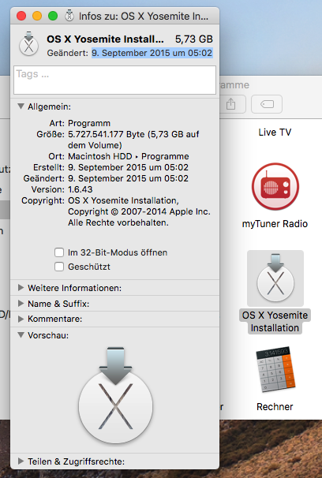Select OS X Yosemite Installation icon in Finder
Screen dimensions: 322x478
[x=275, y=278]
